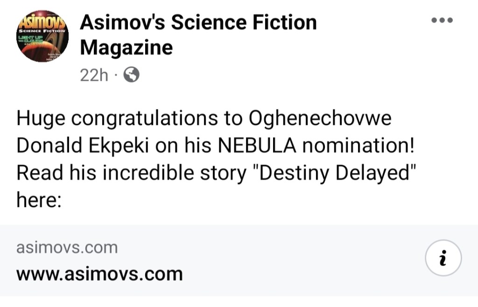
Task: Click the "Huge congratulations" post text
Action: [x=111, y=119]
